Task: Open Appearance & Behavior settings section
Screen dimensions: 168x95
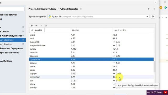Action: [x=9, y=15]
